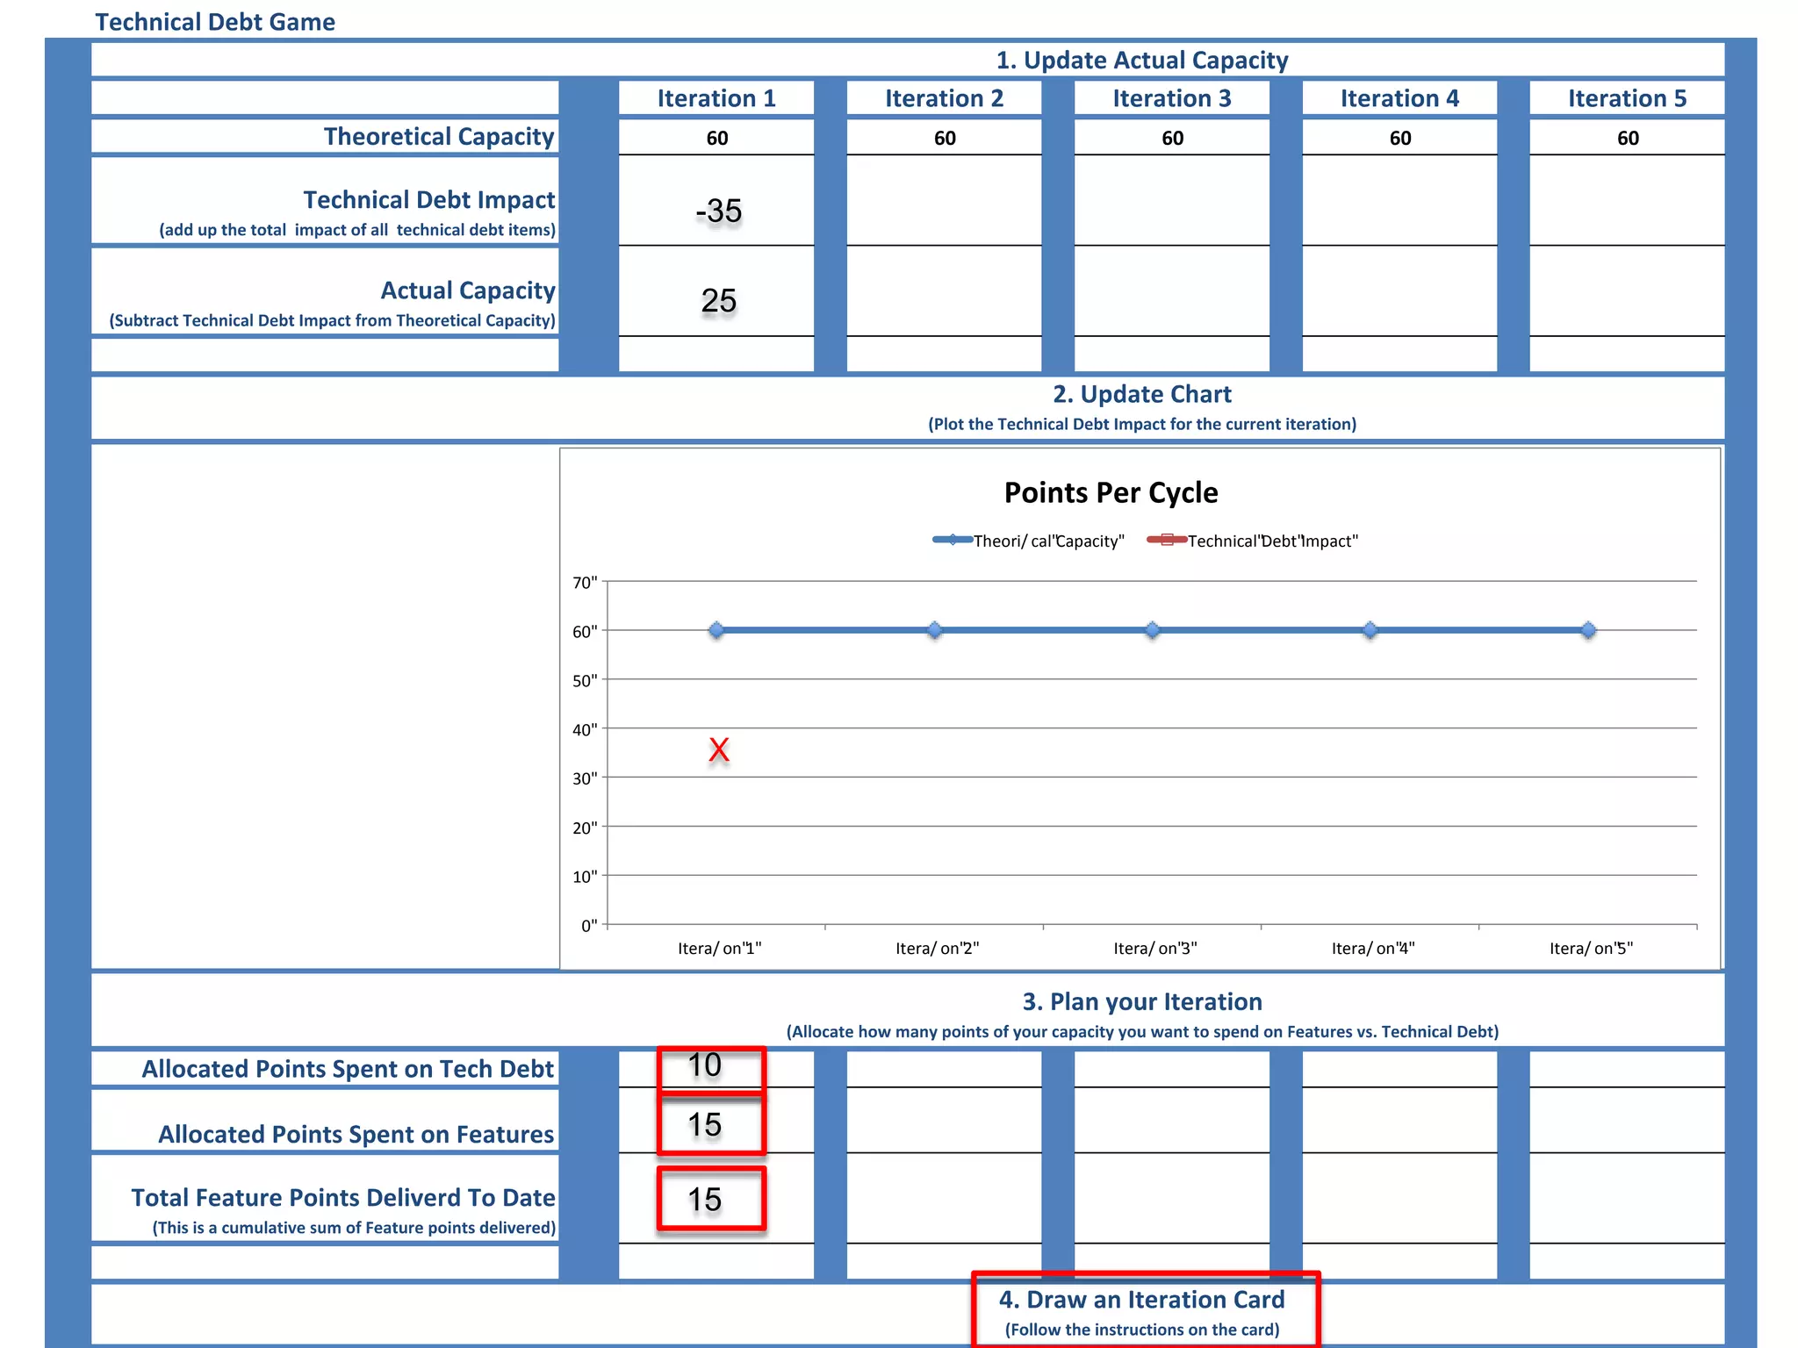The height and width of the screenshot is (1348, 1798).
Task: Click the red X marker on chart
Action: [x=719, y=749]
